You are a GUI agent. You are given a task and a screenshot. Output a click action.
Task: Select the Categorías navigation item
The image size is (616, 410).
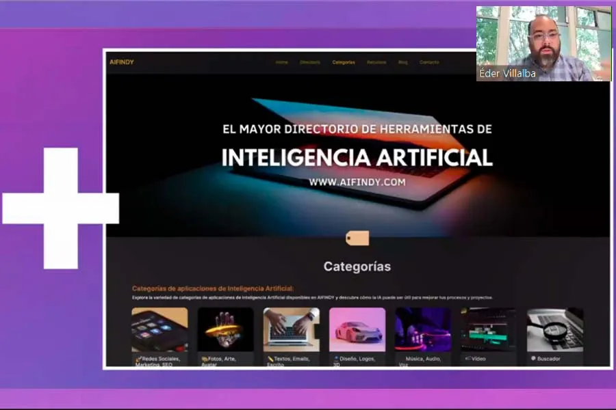[x=344, y=62]
